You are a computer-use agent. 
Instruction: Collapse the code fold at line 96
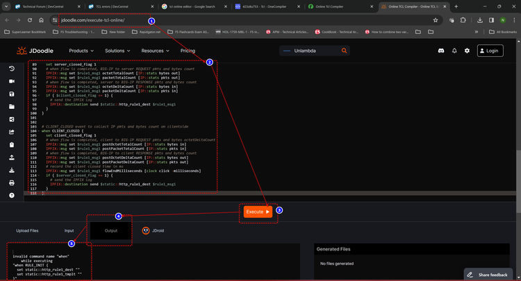coord(39,96)
